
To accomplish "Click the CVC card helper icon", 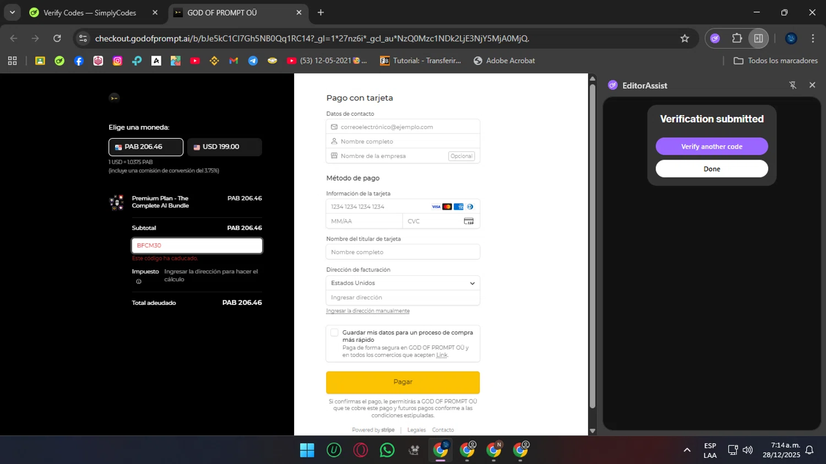I will [x=469, y=221].
